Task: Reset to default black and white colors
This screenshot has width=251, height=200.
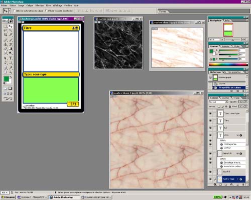Action: coord(5,83)
